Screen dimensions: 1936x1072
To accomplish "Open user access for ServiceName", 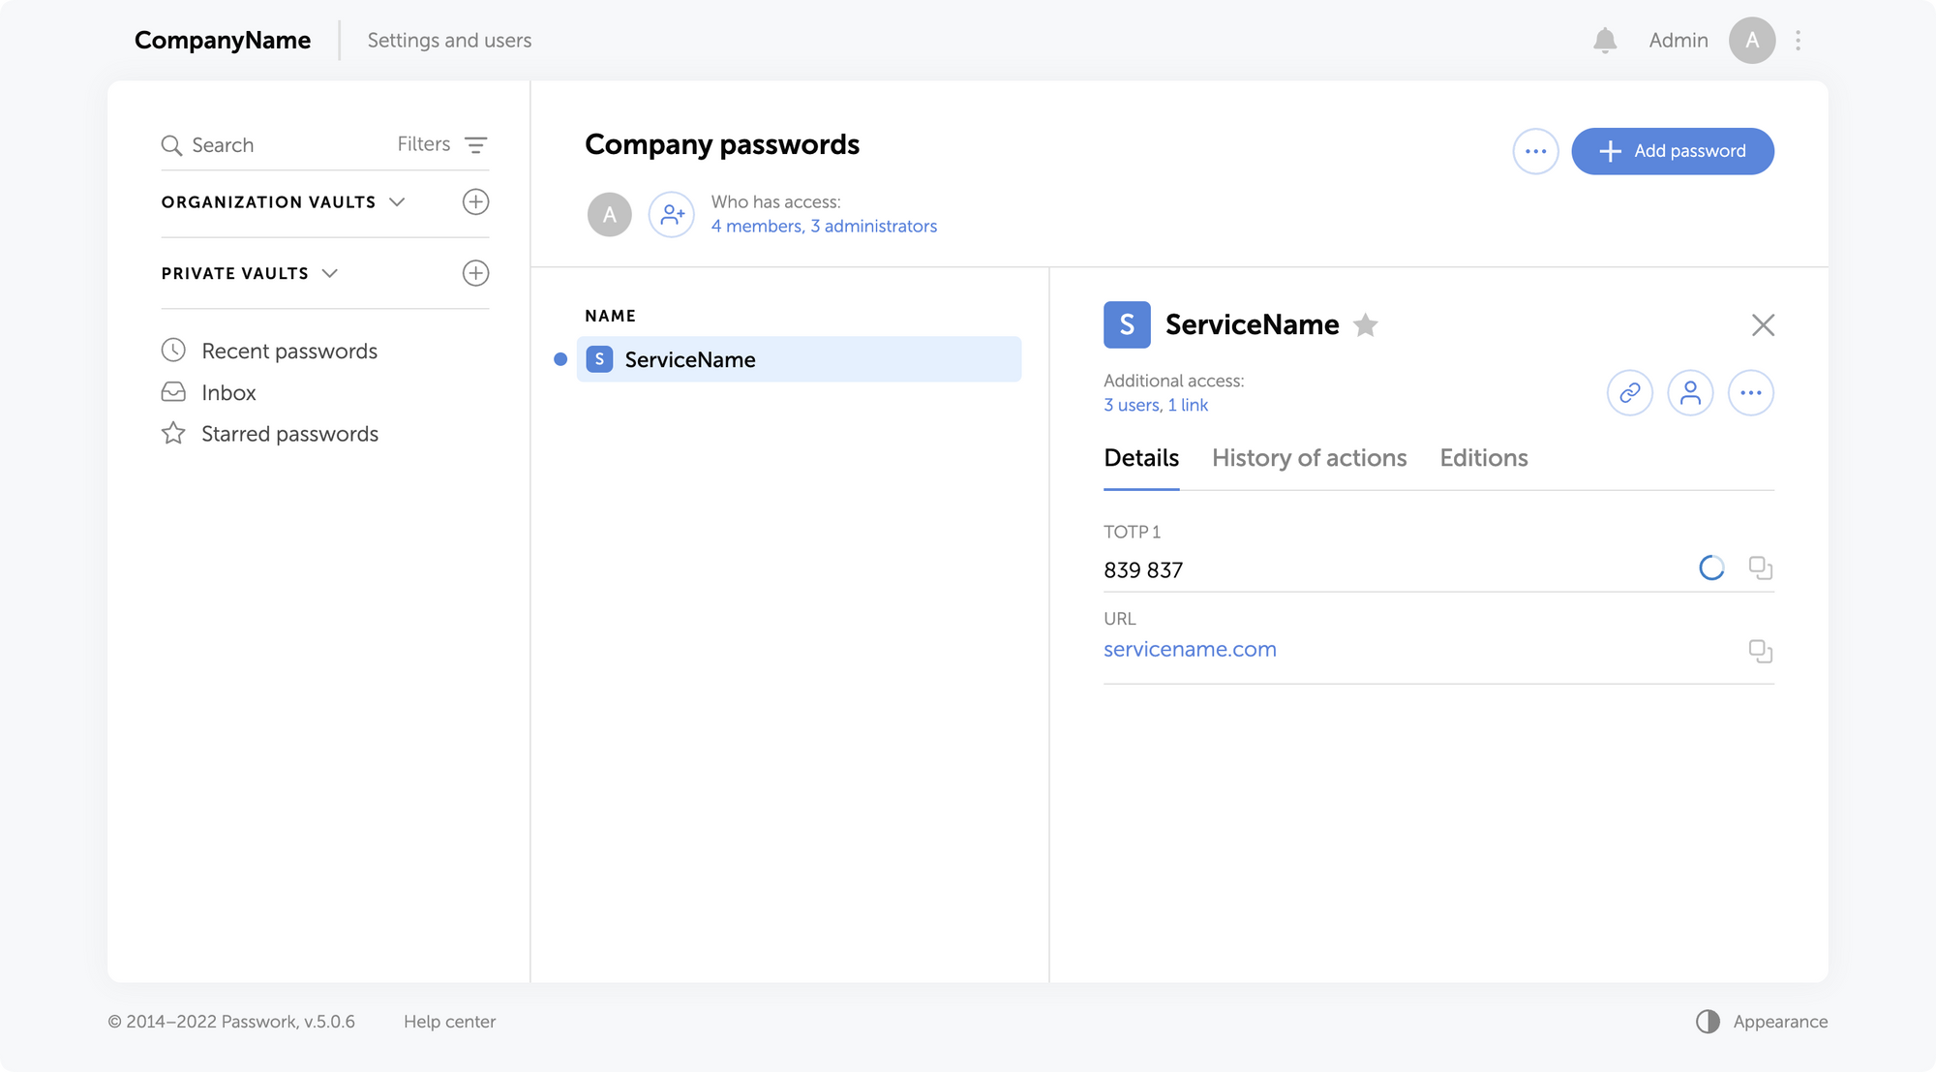I will [1690, 393].
